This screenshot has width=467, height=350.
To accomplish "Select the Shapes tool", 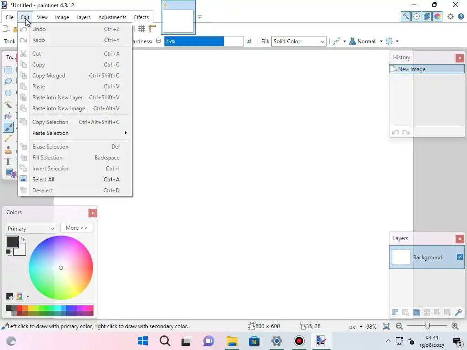I will [11, 173].
